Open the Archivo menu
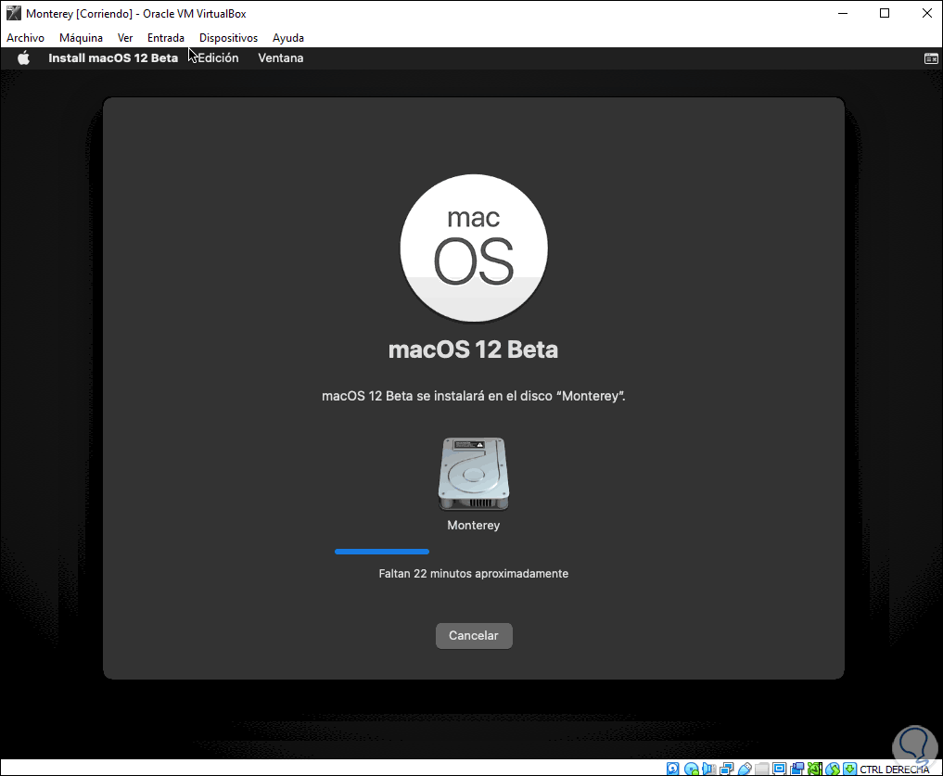This screenshot has height=776, width=943. pyautogui.click(x=25, y=37)
